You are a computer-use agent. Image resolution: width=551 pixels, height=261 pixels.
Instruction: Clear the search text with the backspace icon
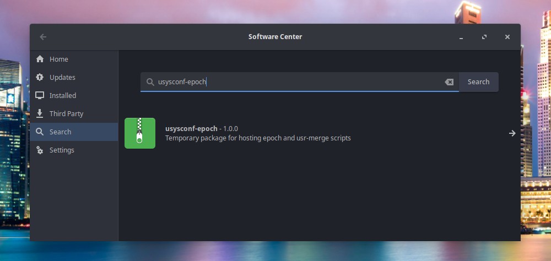(449, 82)
